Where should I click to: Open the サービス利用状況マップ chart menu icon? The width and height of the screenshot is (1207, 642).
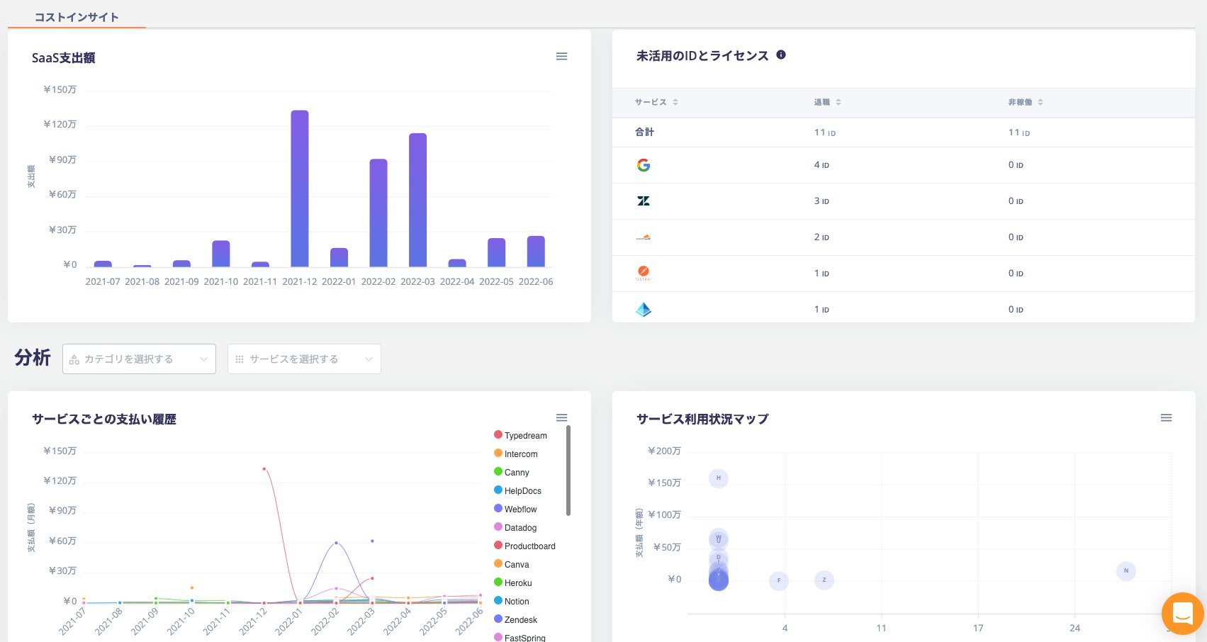point(1166,418)
